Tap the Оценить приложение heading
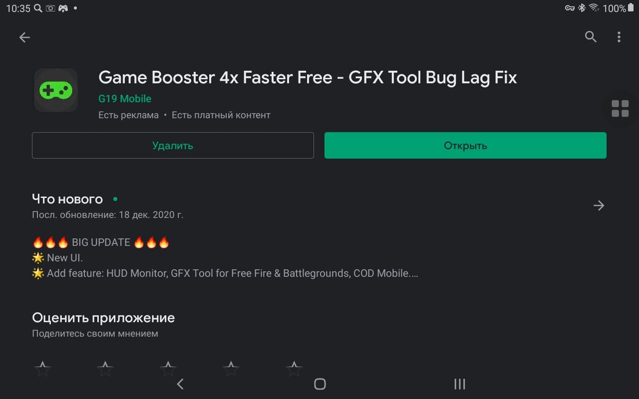The image size is (639, 399). [x=103, y=318]
